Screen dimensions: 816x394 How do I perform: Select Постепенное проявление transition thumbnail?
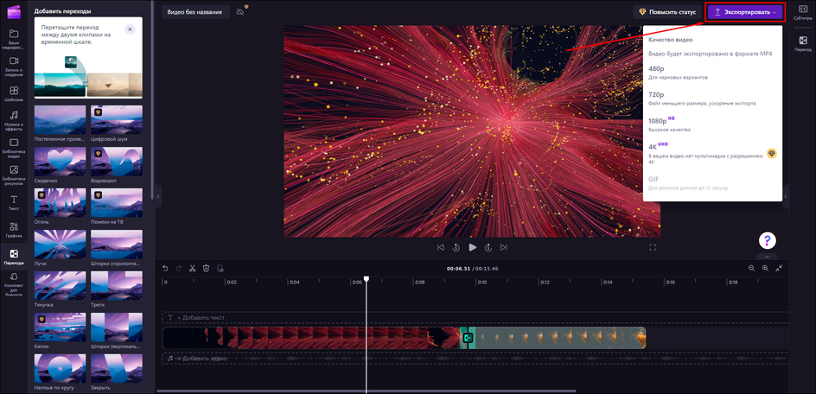coord(60,120)
